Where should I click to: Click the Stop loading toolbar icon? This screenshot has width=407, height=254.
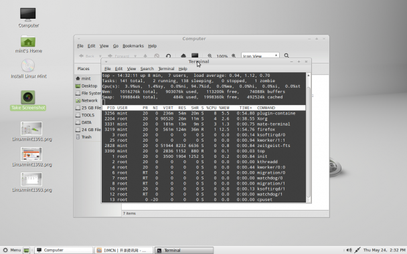pyautogui.click(x=157, y=56)
